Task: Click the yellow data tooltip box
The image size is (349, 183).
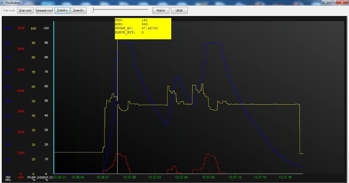Action: click(x=143, y=28)
